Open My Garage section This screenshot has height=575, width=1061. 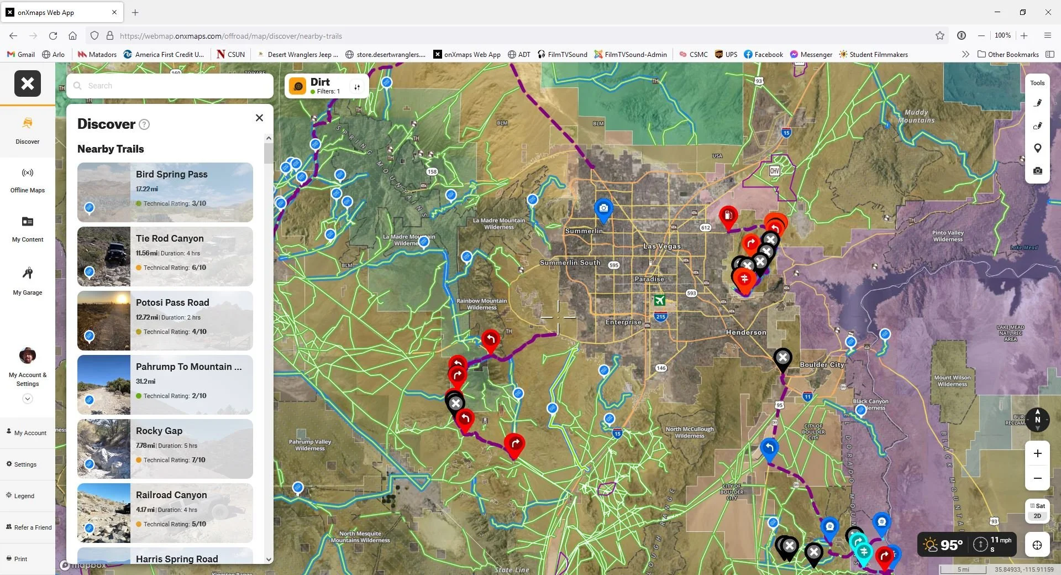[x=28, y=281]
